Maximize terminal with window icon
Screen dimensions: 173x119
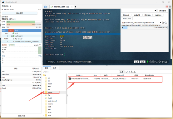(166, 62)
